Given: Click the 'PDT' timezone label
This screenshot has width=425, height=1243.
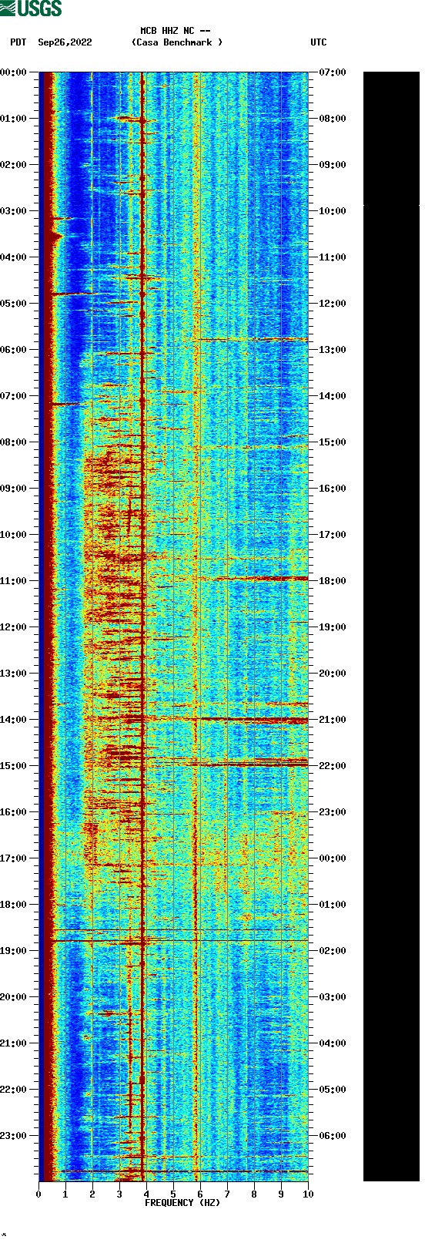Looking at the screenshot, I should click(x=18, y=42).
